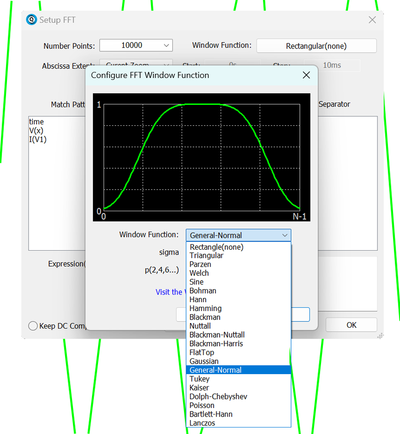Pick the Welch window function
This screenshot has width=400, height=434.
(x=199, y=273)
